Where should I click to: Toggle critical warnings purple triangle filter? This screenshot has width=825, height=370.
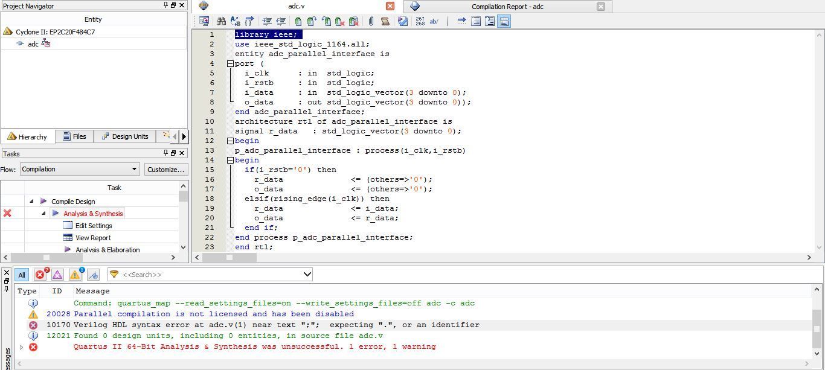(x=57, y=275)
